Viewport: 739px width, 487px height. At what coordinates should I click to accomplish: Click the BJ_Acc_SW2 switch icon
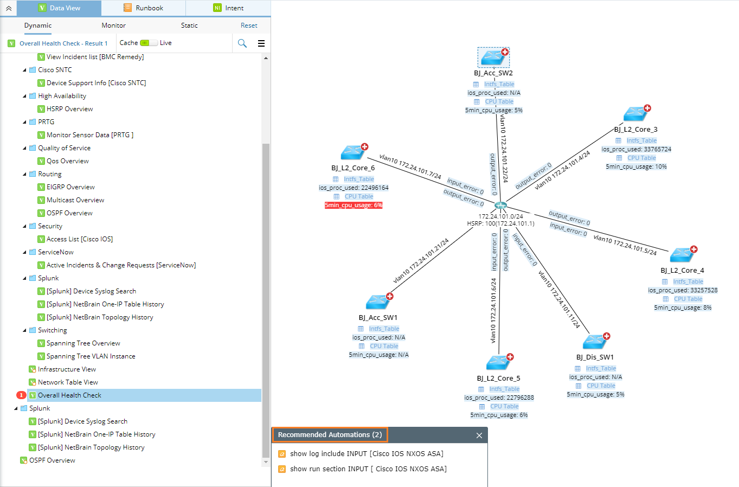[493, 57]
